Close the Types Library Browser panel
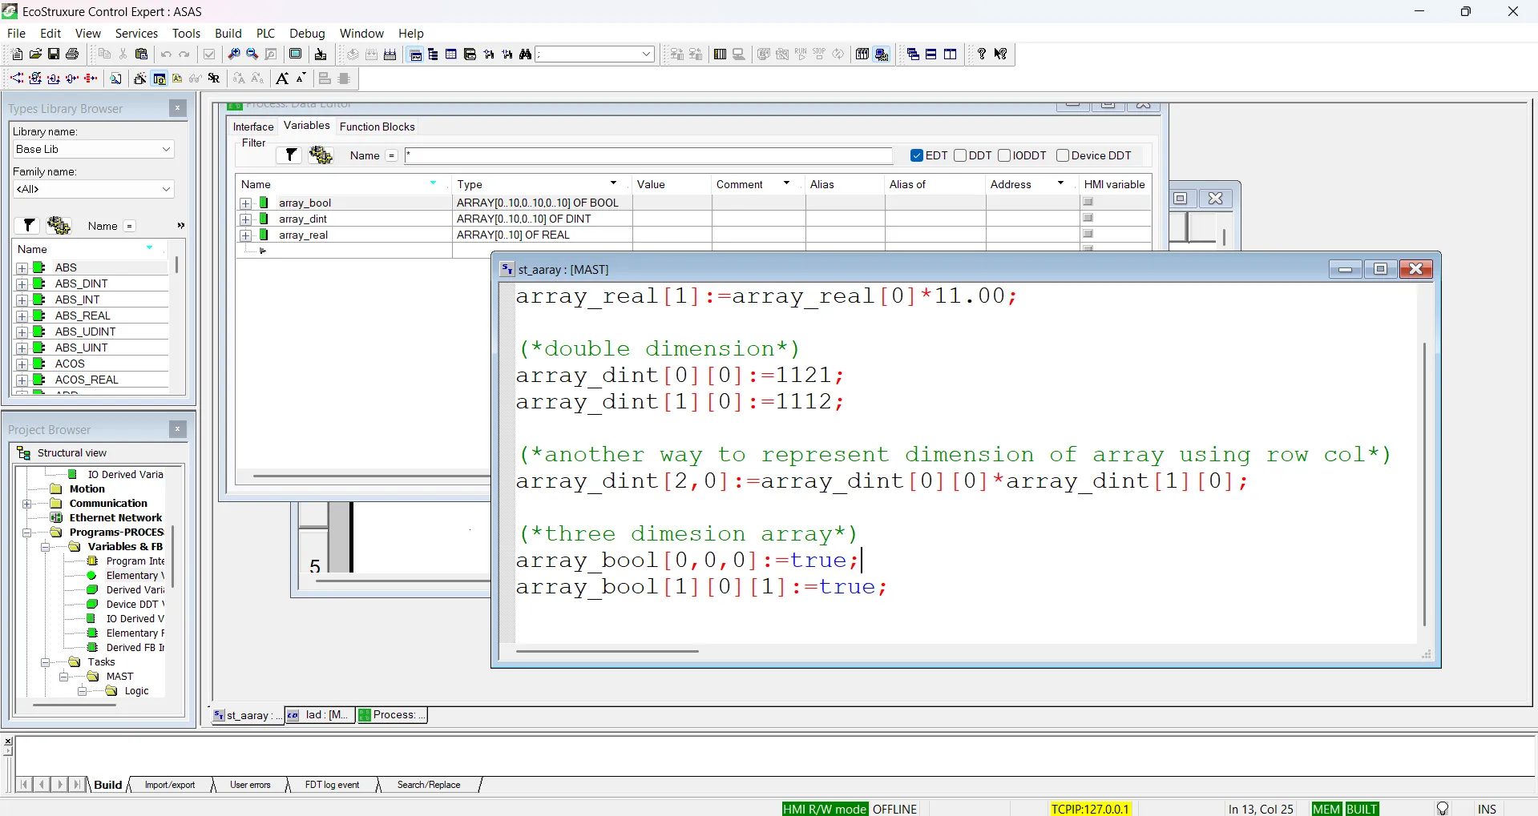The width and height of the screenshot is (1538, 816). [x=178, y=108]
